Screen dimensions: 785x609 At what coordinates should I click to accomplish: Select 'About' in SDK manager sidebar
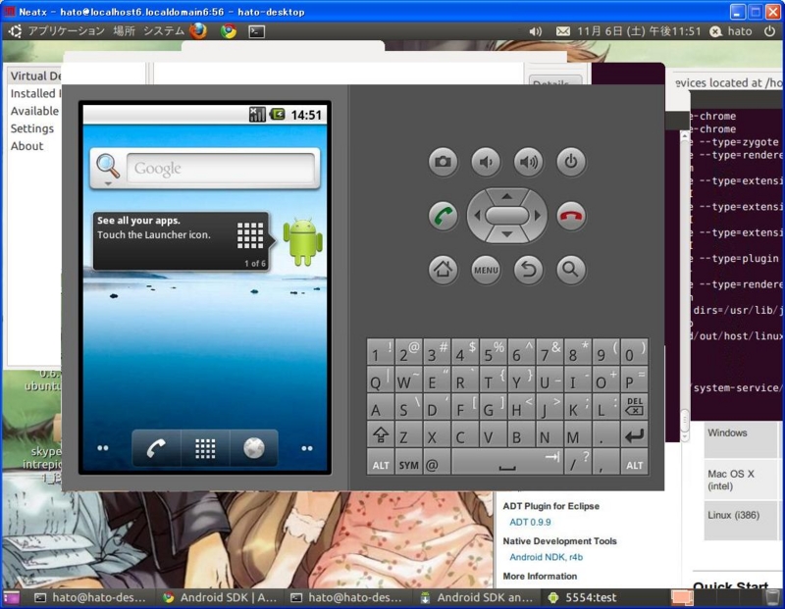pyautogui.click(x=27, y=146)
